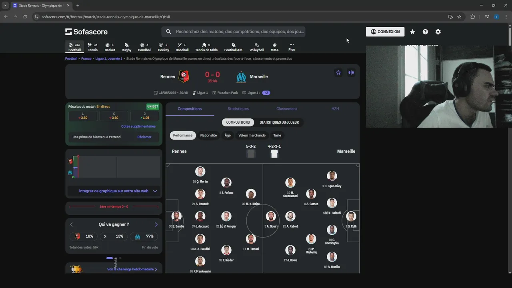Switch to the Statistiques tab
512x288 pixels.
click(238, 109)
